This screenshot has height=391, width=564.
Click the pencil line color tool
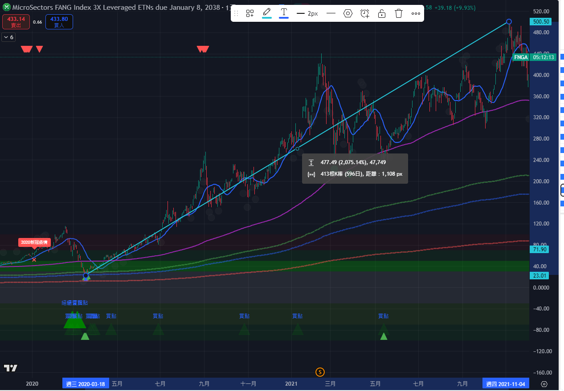coord(267,13)
